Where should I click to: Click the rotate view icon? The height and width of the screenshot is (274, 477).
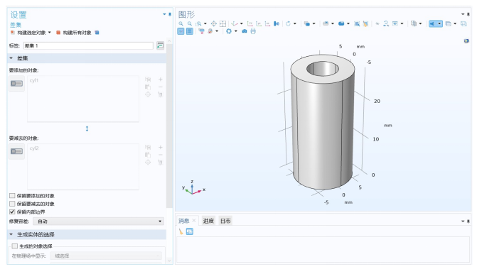coord(288,23)
